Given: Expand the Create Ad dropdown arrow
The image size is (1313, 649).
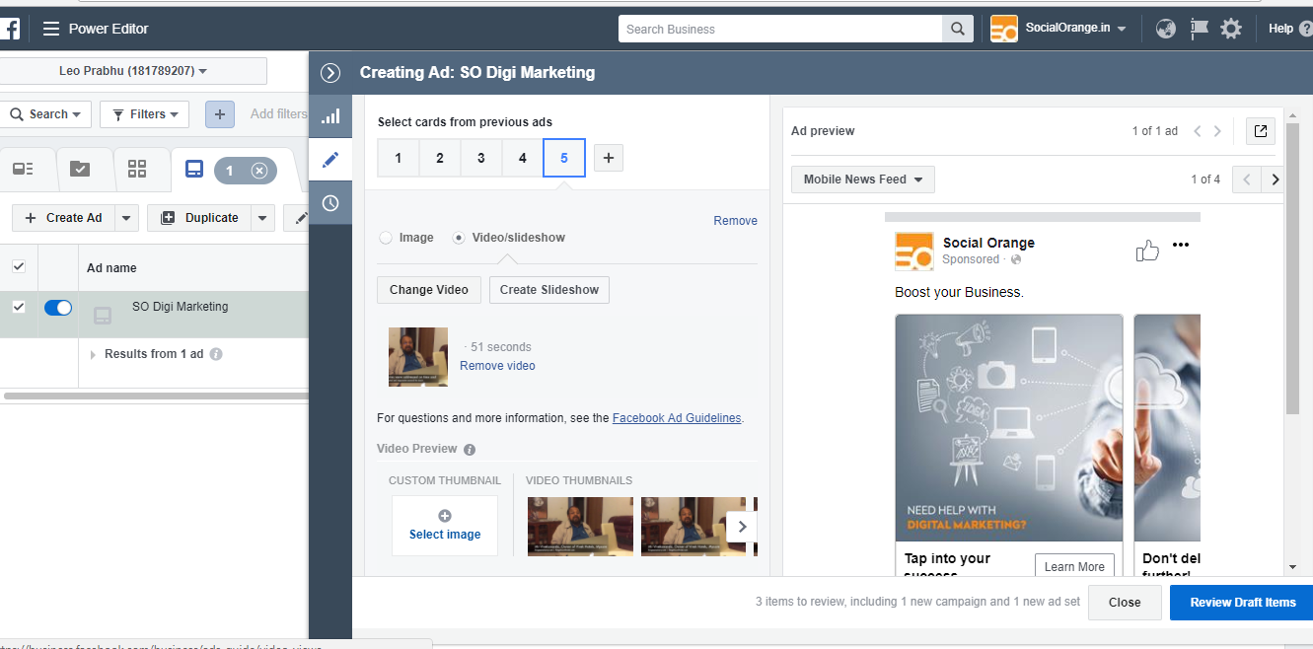Looking at the screenshot, I should point(124,217).
